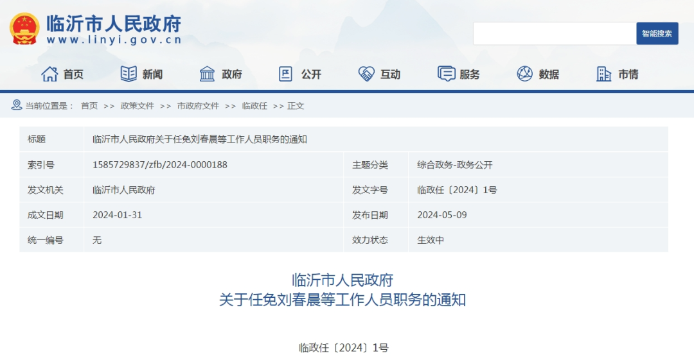This screenshot has width=694, height=362.
Task: Open 临政任 breadcrumb link
Action: pyautogui.click(x=254, y=106)
